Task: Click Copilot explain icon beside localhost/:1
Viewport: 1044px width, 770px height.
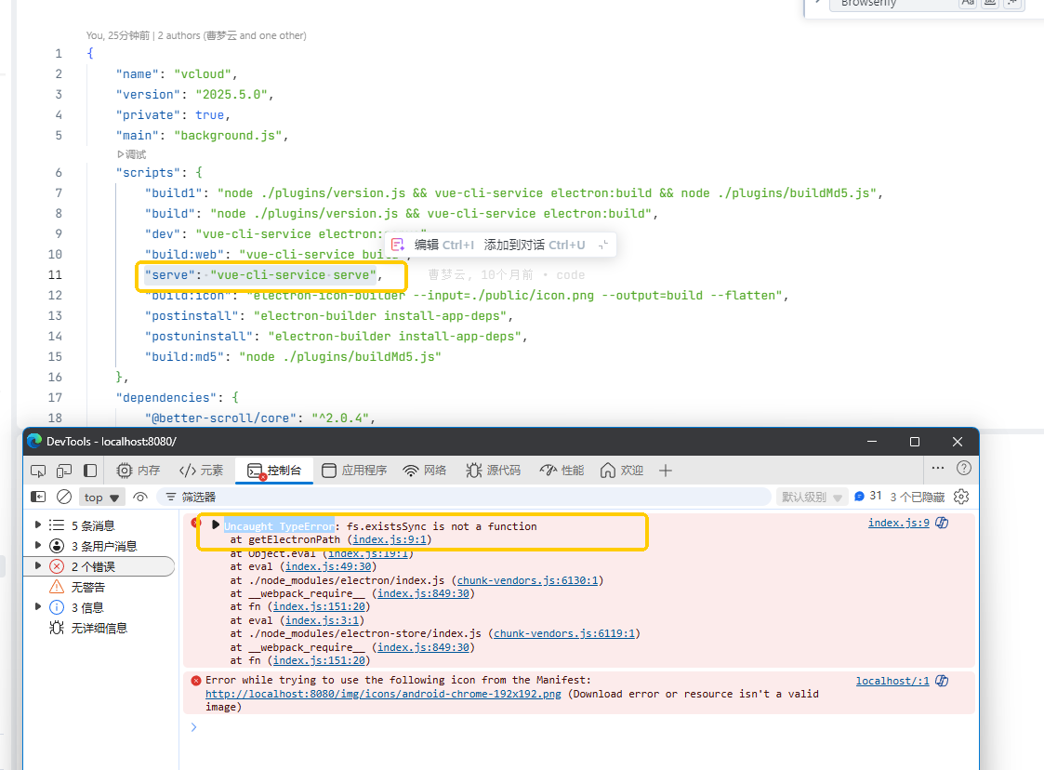Action: tap(942, 681)
